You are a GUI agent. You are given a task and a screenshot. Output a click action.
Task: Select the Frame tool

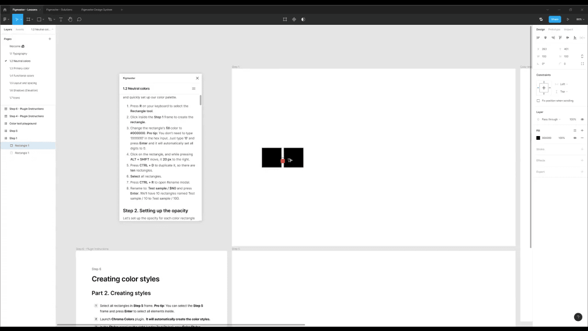click(28, 19)
